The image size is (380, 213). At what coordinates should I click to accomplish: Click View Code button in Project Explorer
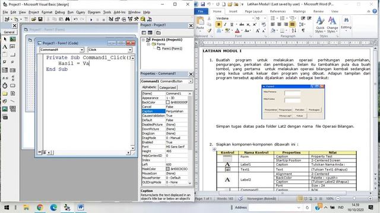[x=144, y=33]
